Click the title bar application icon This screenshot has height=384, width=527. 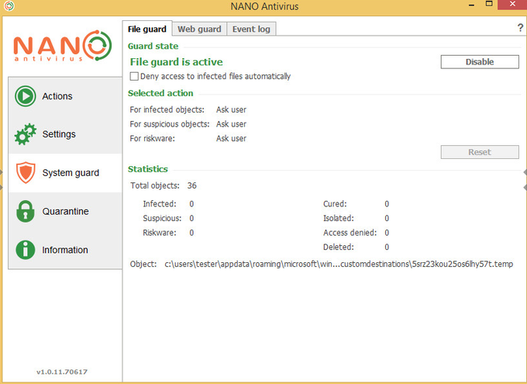(9, 5)
